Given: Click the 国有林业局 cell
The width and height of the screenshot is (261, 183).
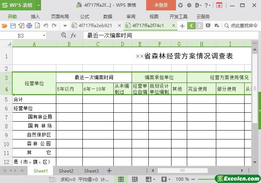Looking at the screenshot, I should click(x=34, y=117).
